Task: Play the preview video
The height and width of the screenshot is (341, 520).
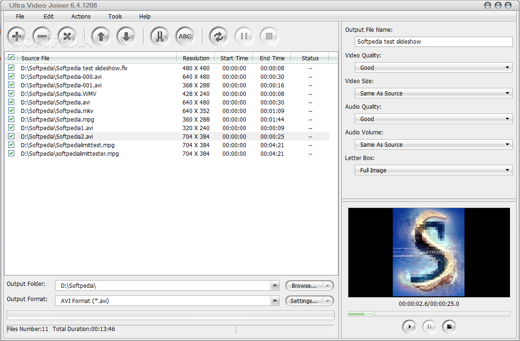Action: pos(409,326)
